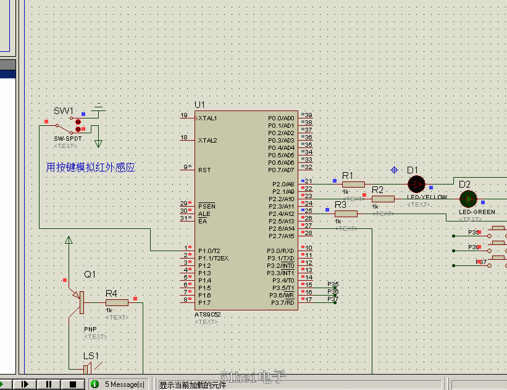Select resistor R1 body
The image size is (507, 390).
tap(353, 184)
